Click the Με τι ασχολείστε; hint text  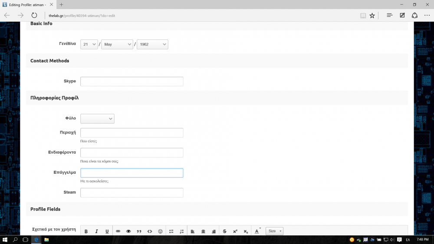click(94, 181)
